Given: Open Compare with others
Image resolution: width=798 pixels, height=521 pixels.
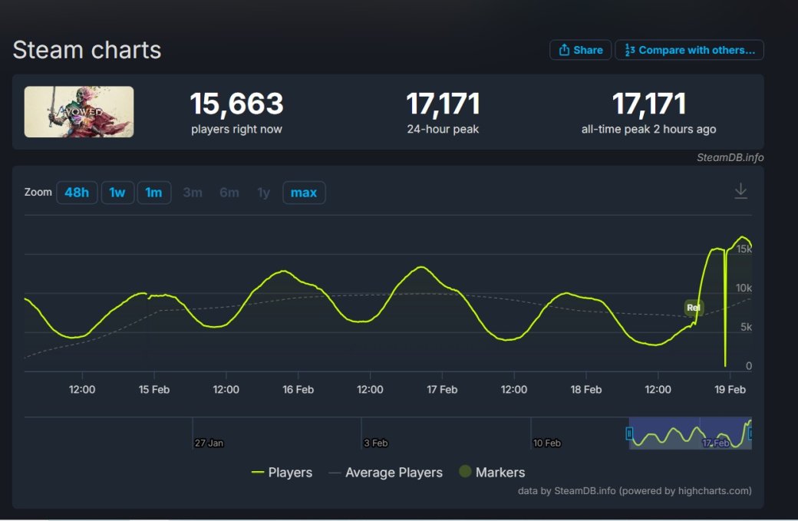Looking at the screenshot, I should coord(689,50).
